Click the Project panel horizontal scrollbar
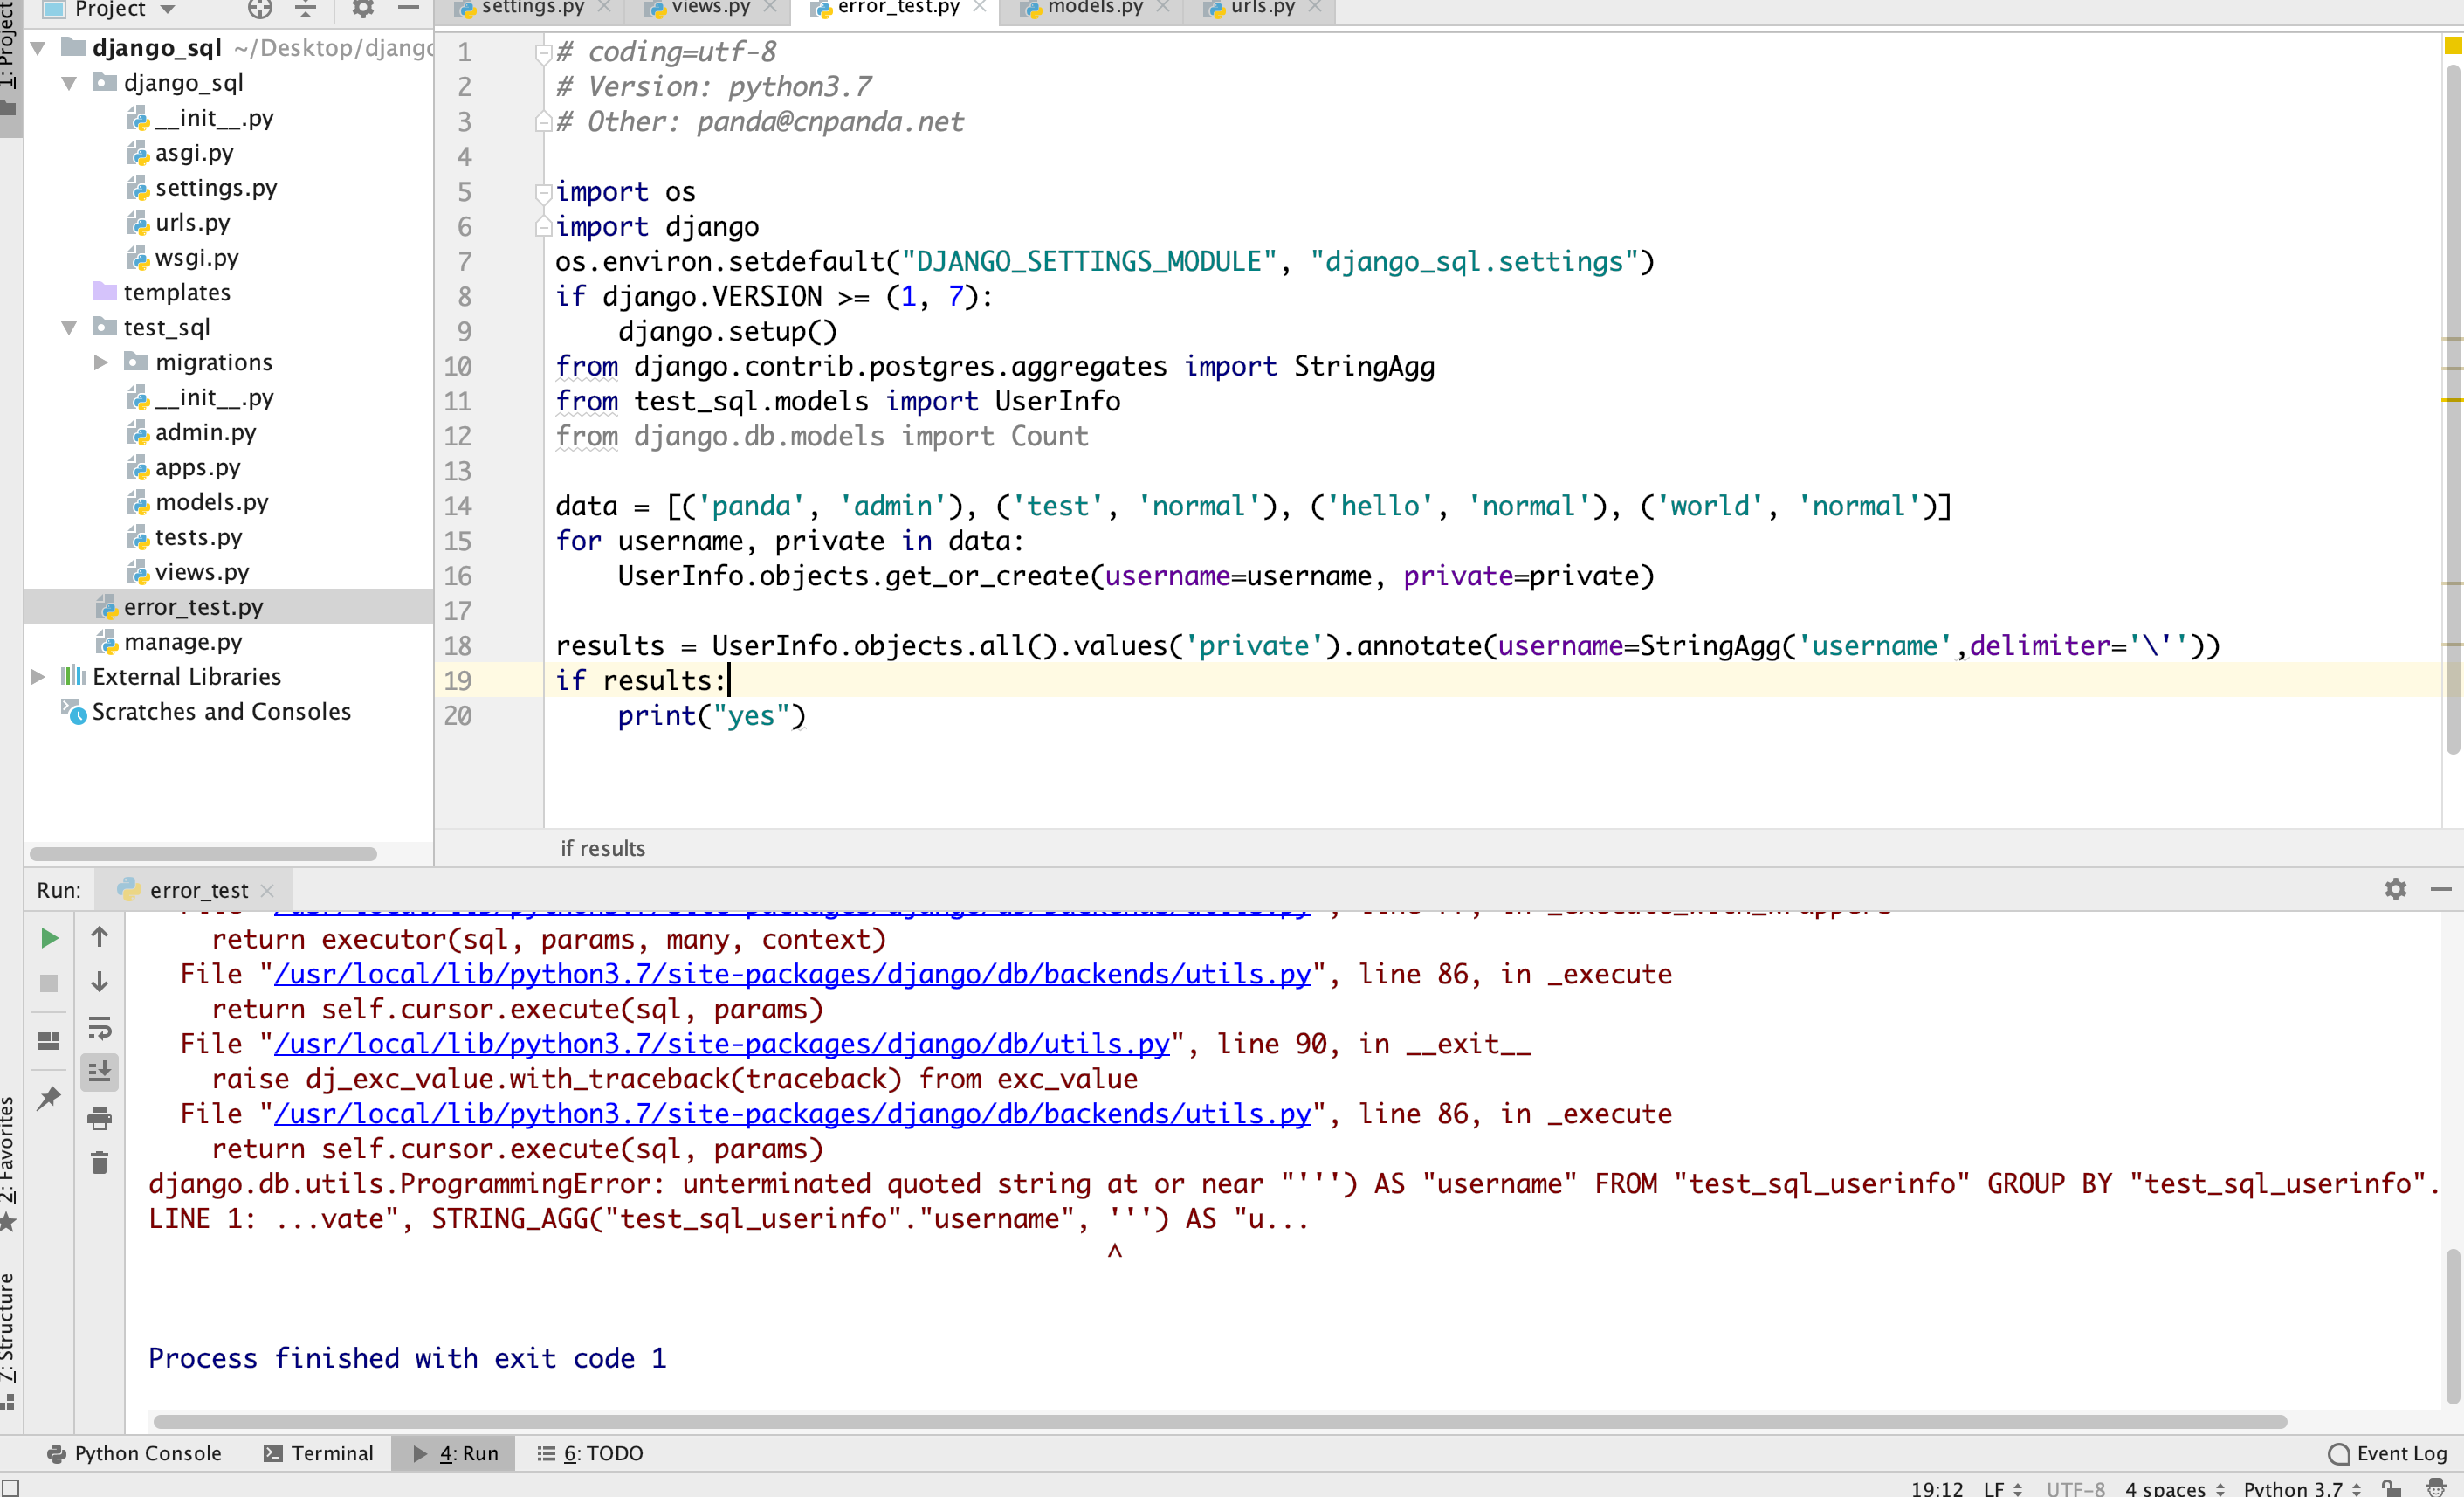The width and height of the screenshot is (2464, 1497). pos(203,854)
